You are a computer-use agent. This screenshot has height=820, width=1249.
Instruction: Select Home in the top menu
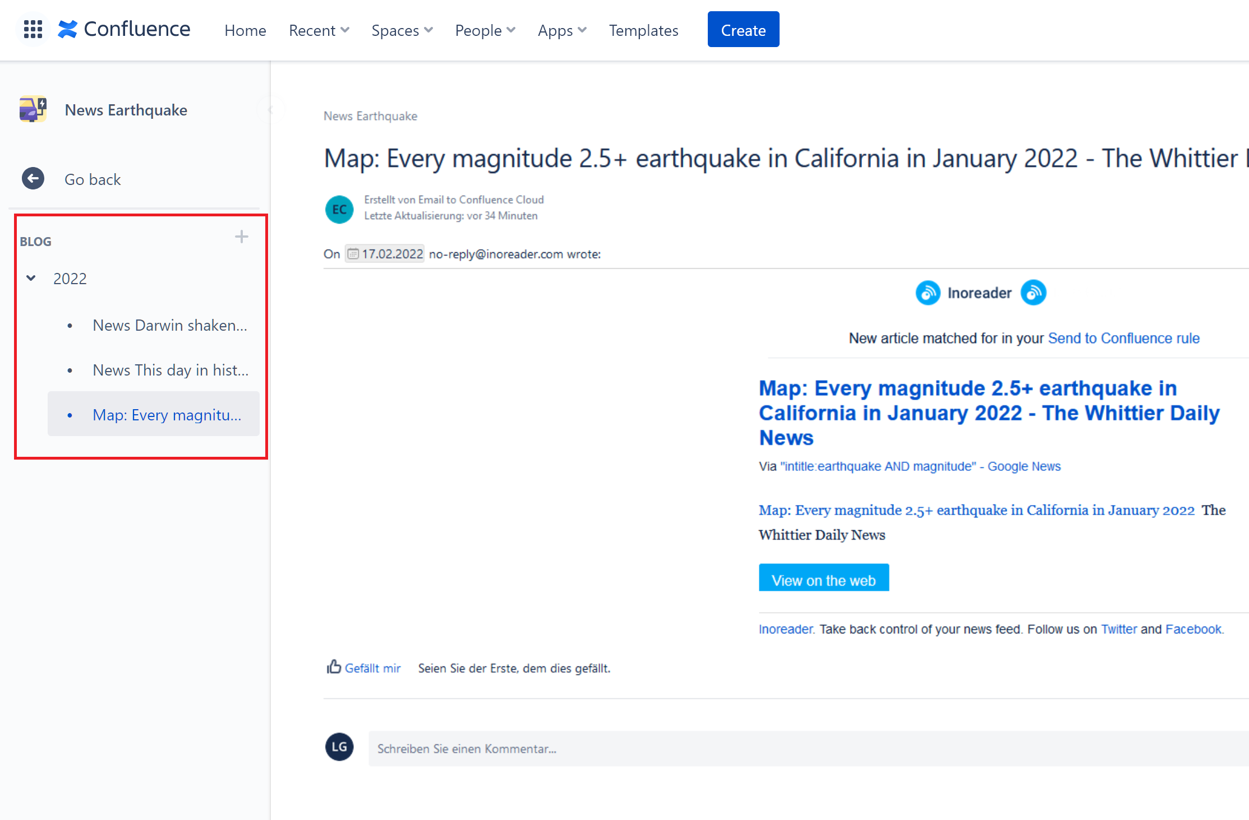tap(245, 30)
